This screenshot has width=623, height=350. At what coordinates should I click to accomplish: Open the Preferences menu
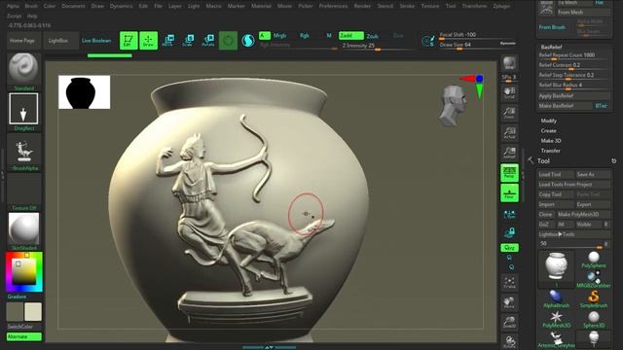(333, 6)
